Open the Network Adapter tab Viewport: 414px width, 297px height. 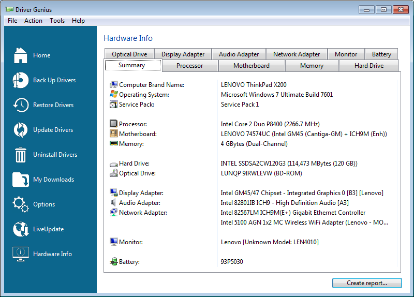297,54
